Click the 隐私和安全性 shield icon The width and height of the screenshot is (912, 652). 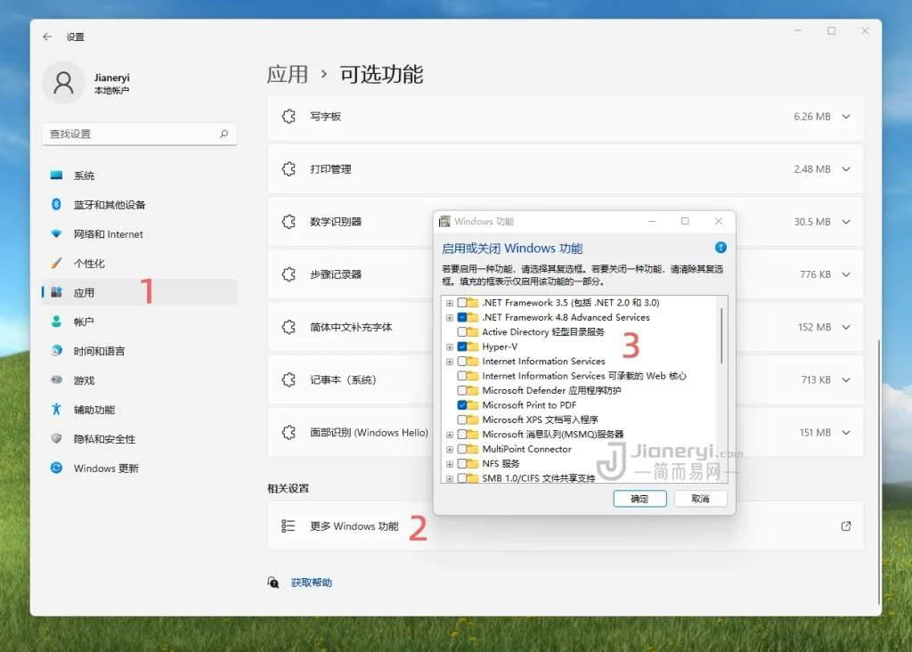[x=56, y=438]
